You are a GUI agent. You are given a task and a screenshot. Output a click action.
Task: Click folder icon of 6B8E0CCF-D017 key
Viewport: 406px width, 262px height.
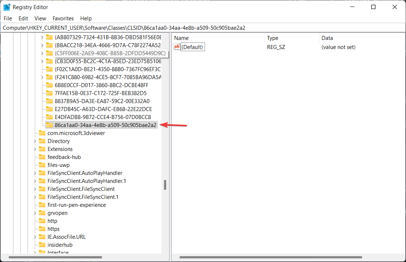49,85
